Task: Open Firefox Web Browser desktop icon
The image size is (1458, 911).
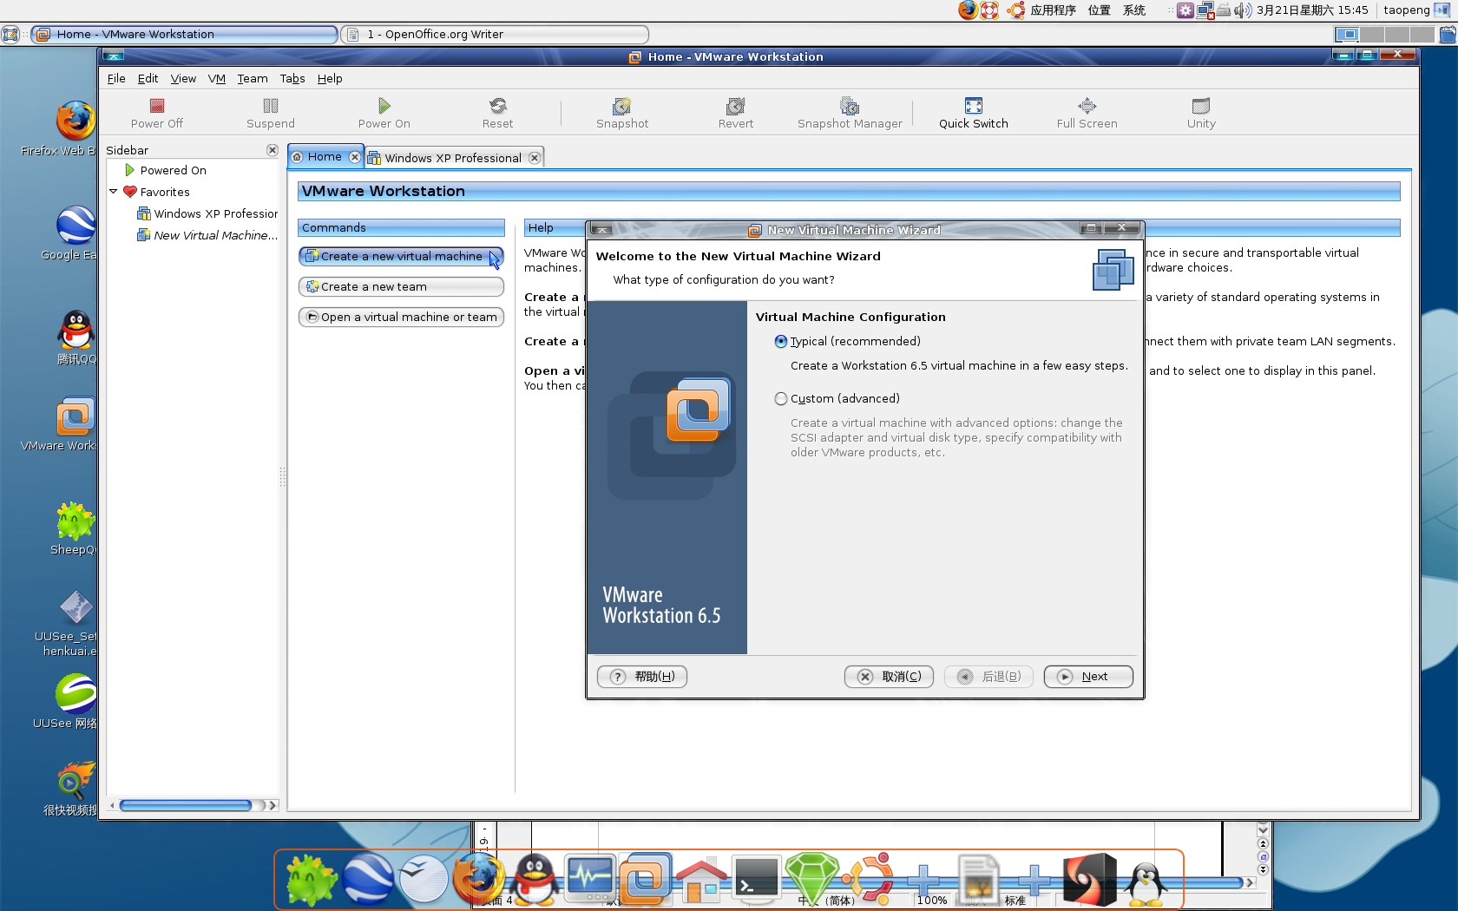Action: 76,121
